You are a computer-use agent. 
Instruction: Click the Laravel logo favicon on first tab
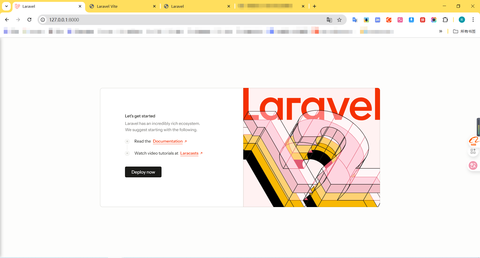tap(17, 6)
